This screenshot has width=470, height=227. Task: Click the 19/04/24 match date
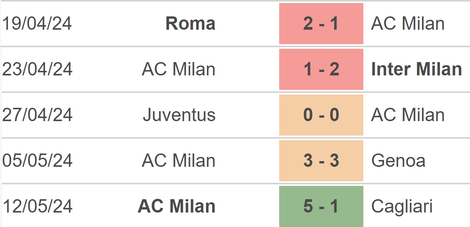point(37,24)
